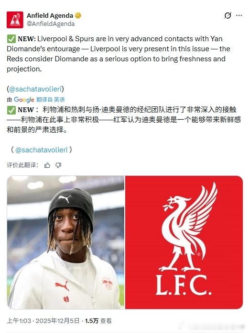Viewport: 249px width, 333px height.
Task: Open the red L.F.C. crest image
Action: tap(184, 242)
